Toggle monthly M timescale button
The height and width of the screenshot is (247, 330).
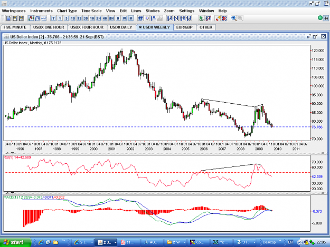pos(131,18)
